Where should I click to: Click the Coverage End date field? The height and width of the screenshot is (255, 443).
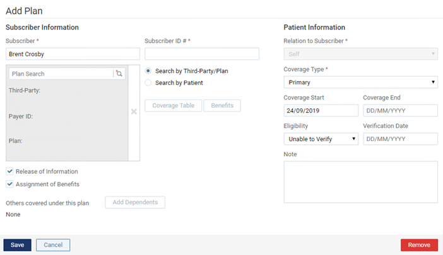pos(400,110)
